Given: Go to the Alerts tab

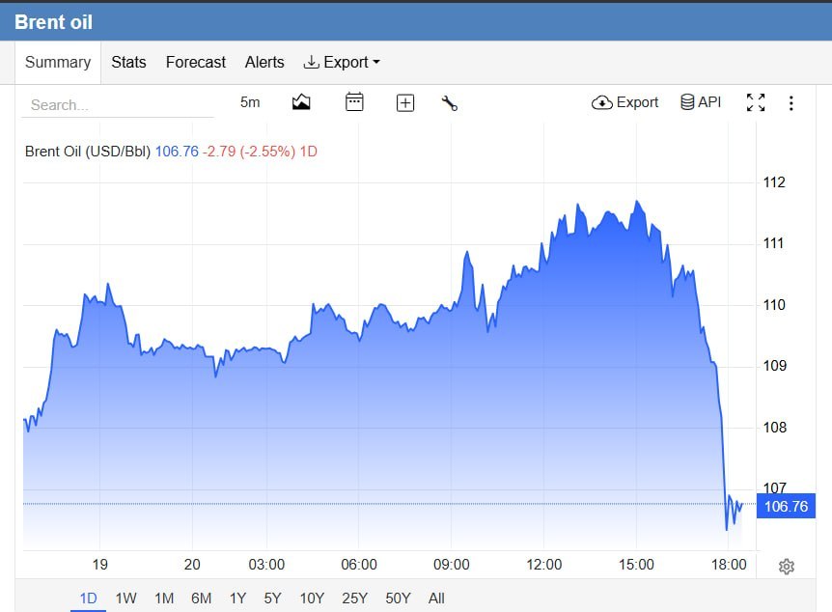Looking at the screenshot, I should click(264, 62).
